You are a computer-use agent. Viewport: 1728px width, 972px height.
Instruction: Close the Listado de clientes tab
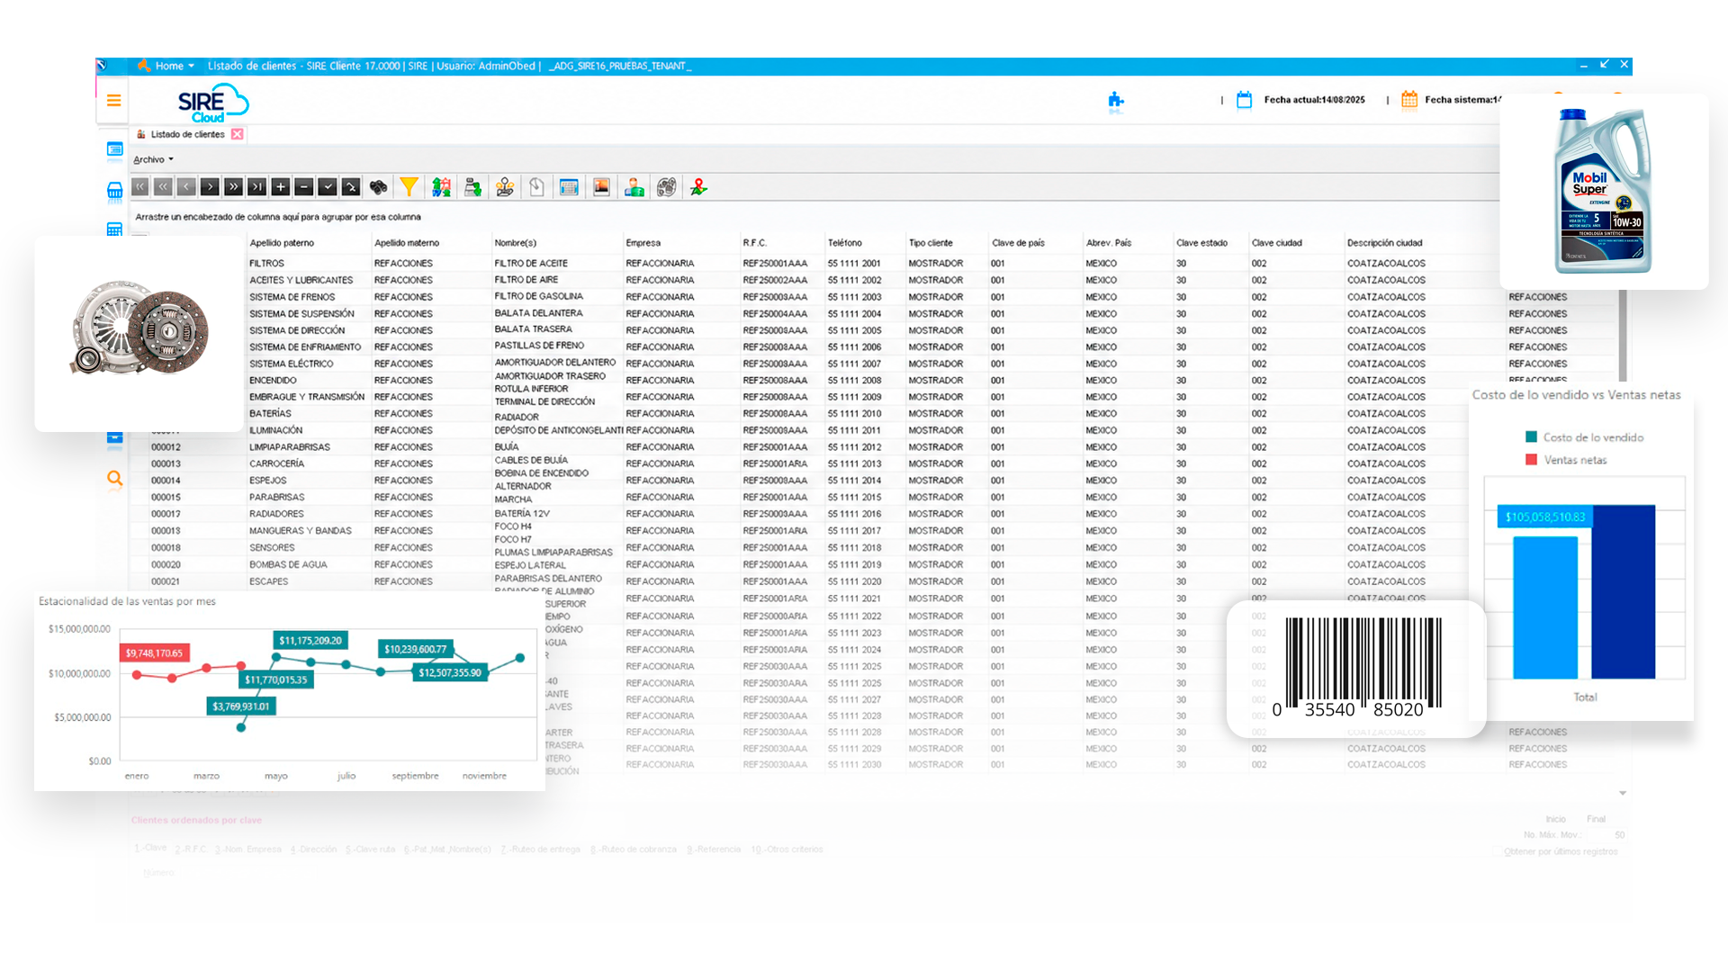[x=237, y=134]
